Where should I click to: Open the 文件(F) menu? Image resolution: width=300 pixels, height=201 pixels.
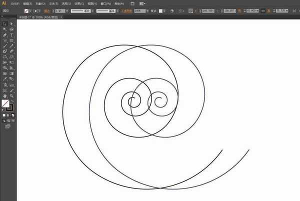click(x=15, y=3)
